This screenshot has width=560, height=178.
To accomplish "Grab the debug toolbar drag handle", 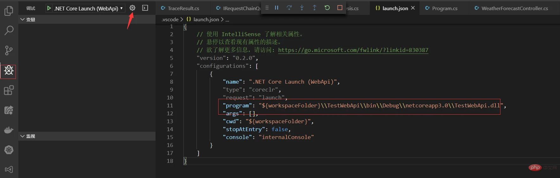I will coord(267,8).
